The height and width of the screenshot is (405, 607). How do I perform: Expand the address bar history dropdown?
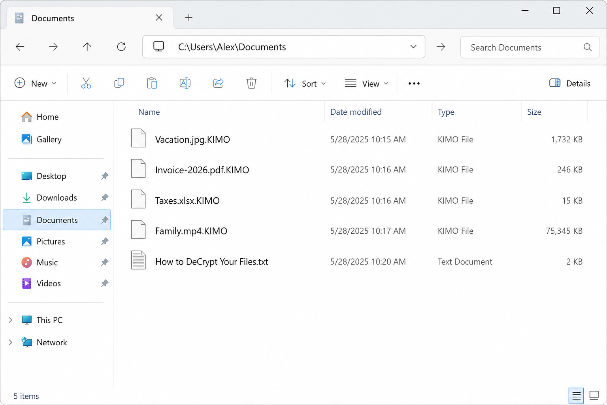[x=413, y=47]
